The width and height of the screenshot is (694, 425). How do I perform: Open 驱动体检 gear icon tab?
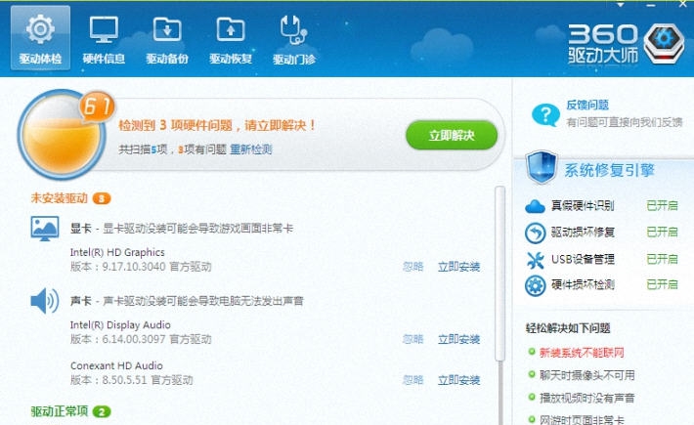(40, 38)
